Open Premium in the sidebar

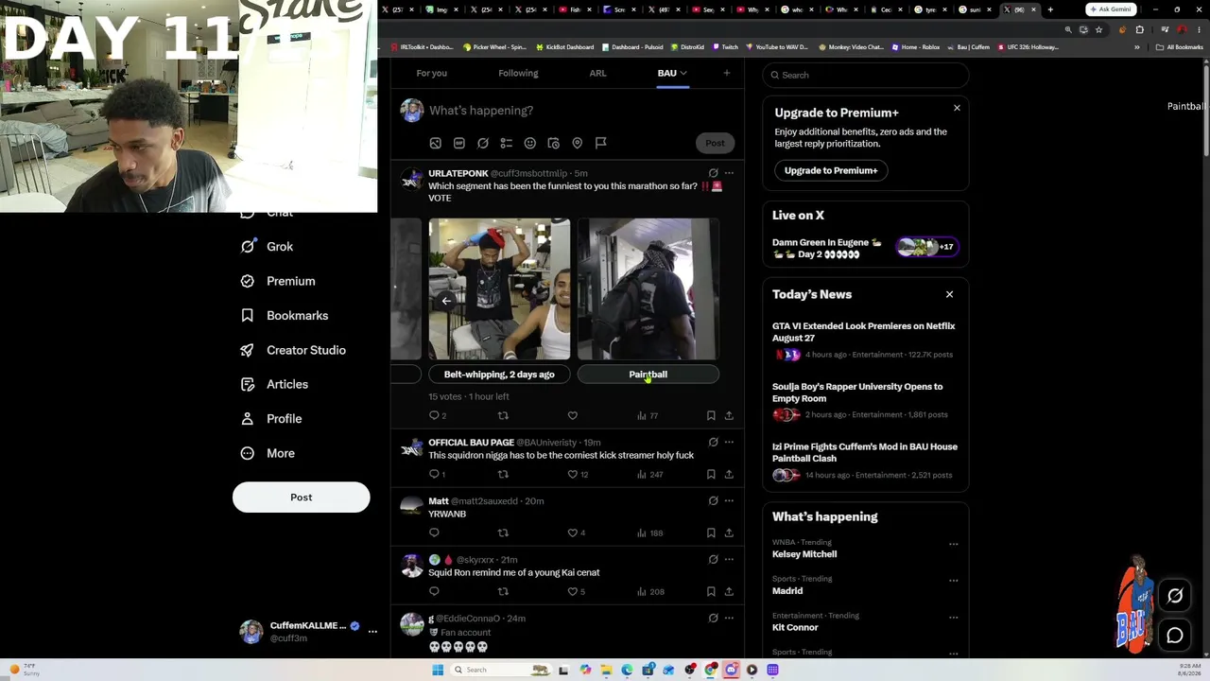[x=278, y=281]
